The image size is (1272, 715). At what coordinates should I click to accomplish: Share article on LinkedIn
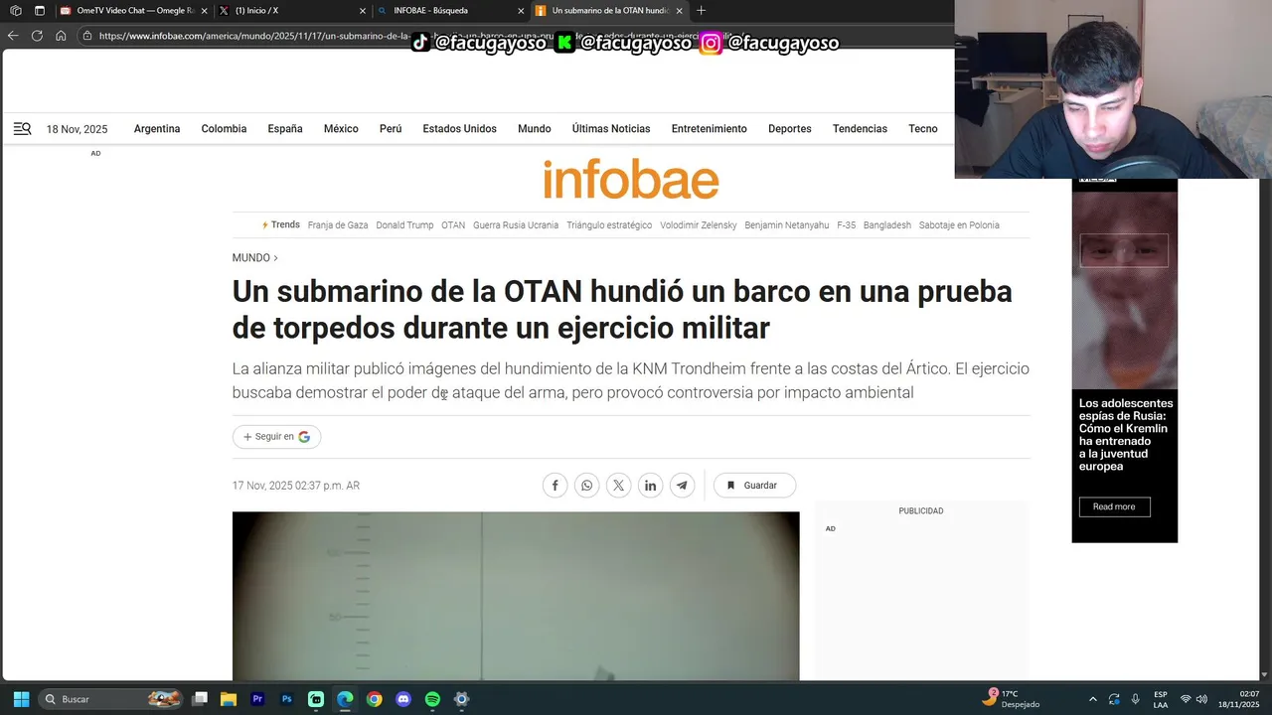650,486
